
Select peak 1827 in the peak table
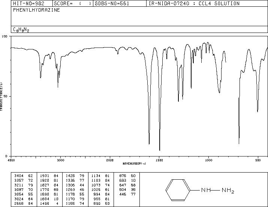coord(49,185)
